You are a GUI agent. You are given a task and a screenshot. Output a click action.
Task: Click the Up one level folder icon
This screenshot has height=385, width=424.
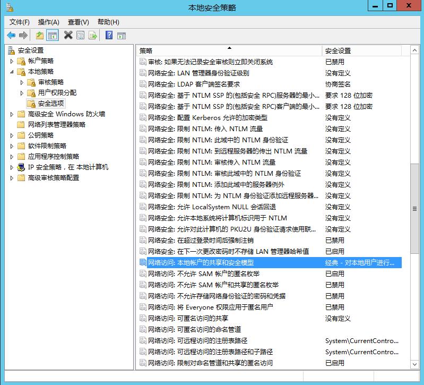40,35
